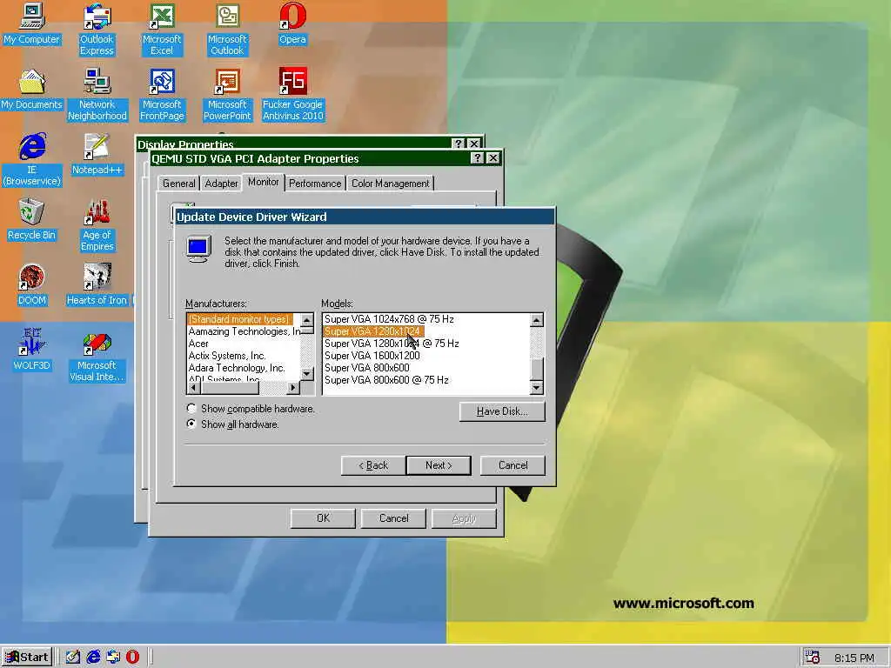Select Adara Technology, Inc. manufacturer
Image resolution: width=891 pixels, height=668 pixels.
click(x=237, y=368)
